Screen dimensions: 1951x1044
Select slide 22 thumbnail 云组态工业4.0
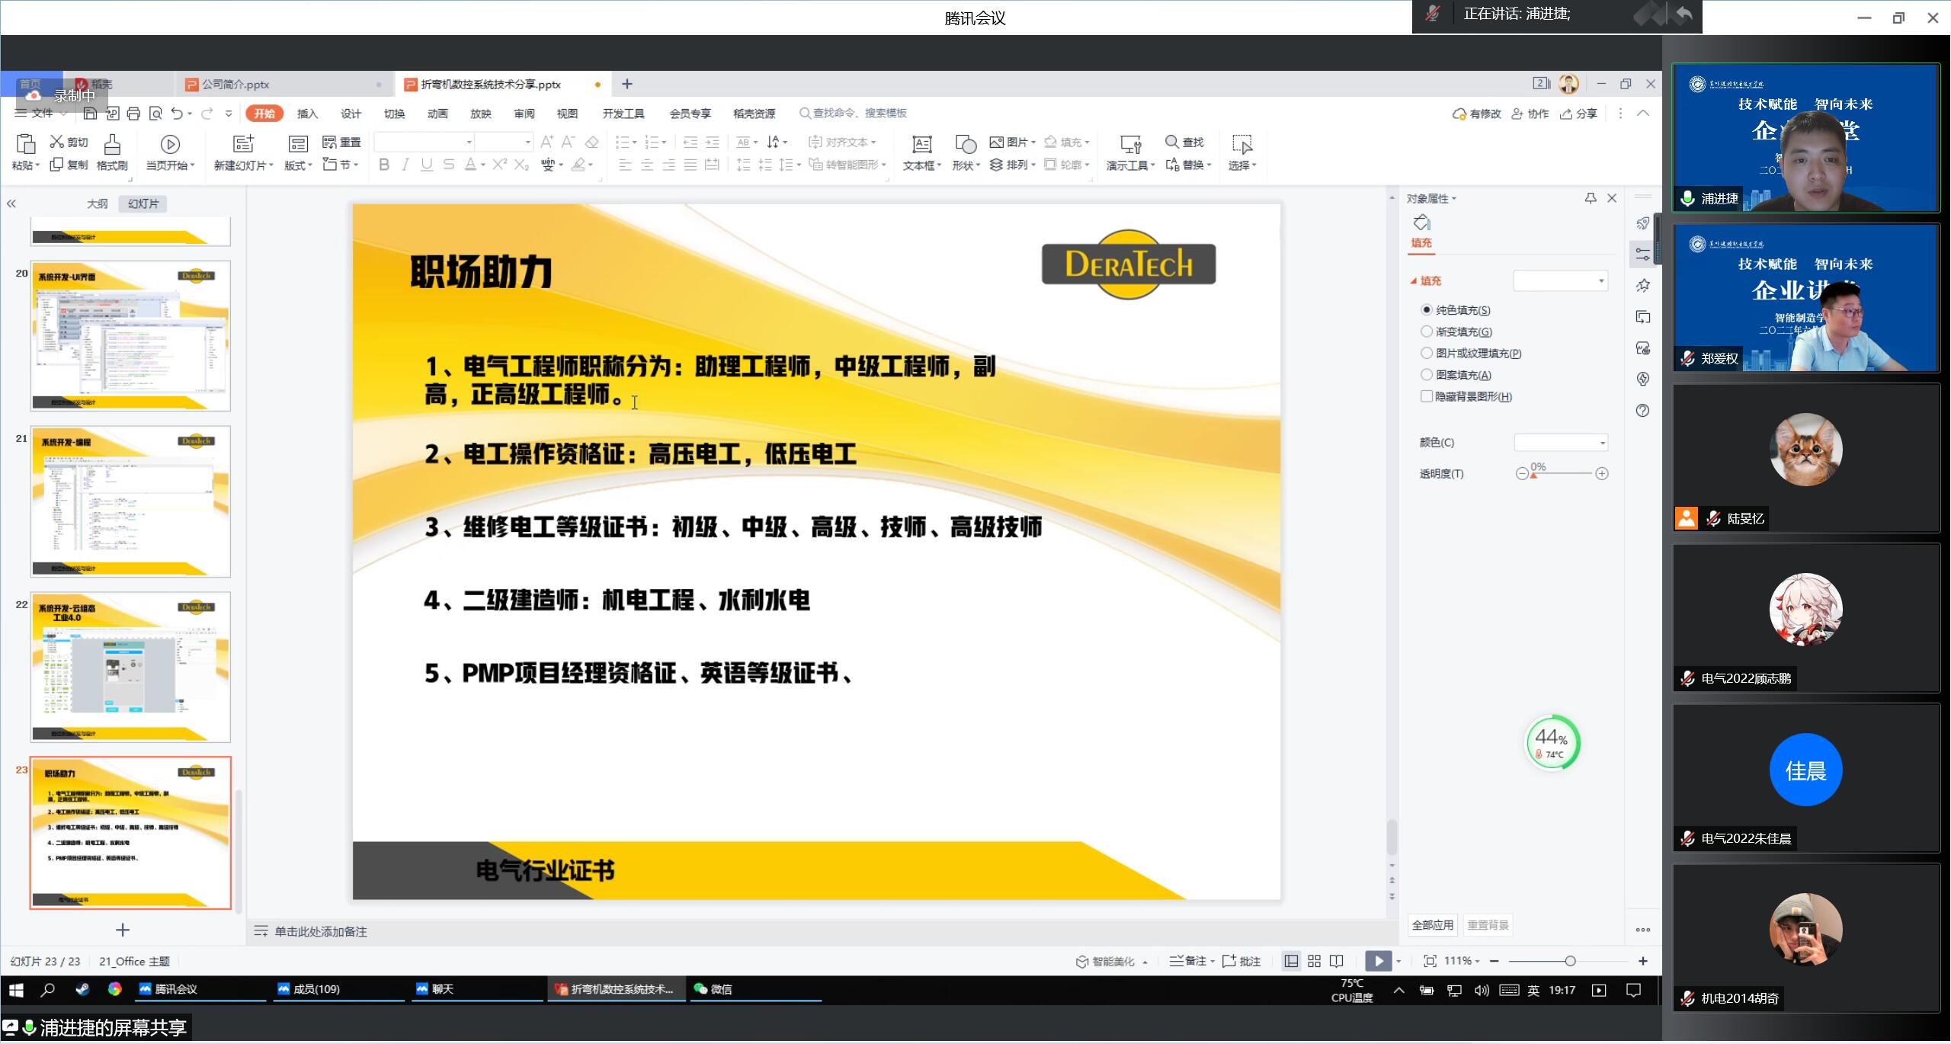point(130,668)
